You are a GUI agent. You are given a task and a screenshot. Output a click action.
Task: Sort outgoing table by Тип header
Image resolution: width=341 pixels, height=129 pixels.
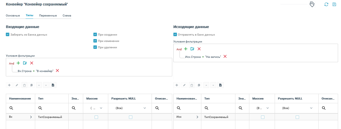pos(218,99)
